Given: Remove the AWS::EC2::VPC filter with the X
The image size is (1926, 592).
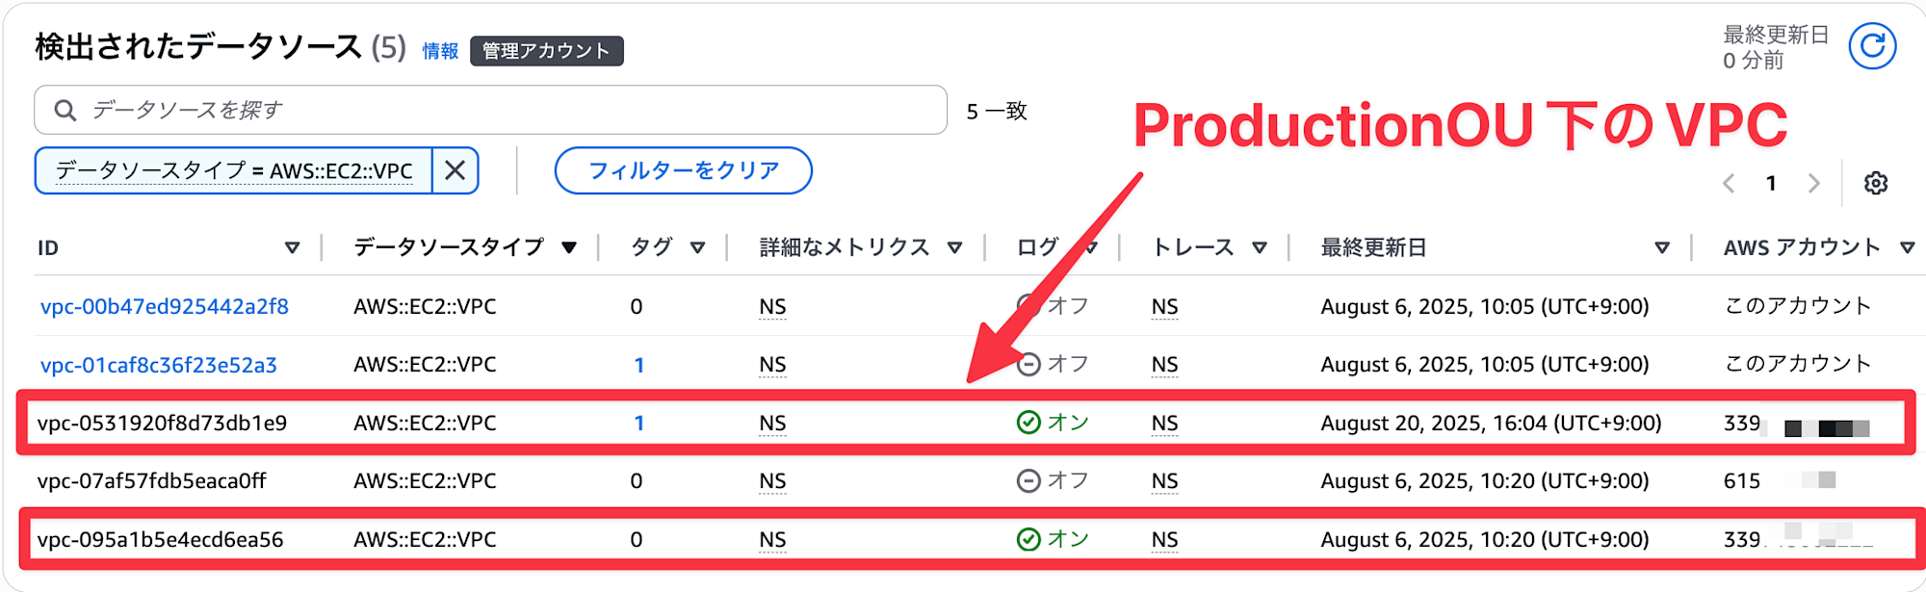Looking at the screenshot, I should (455, 170).
